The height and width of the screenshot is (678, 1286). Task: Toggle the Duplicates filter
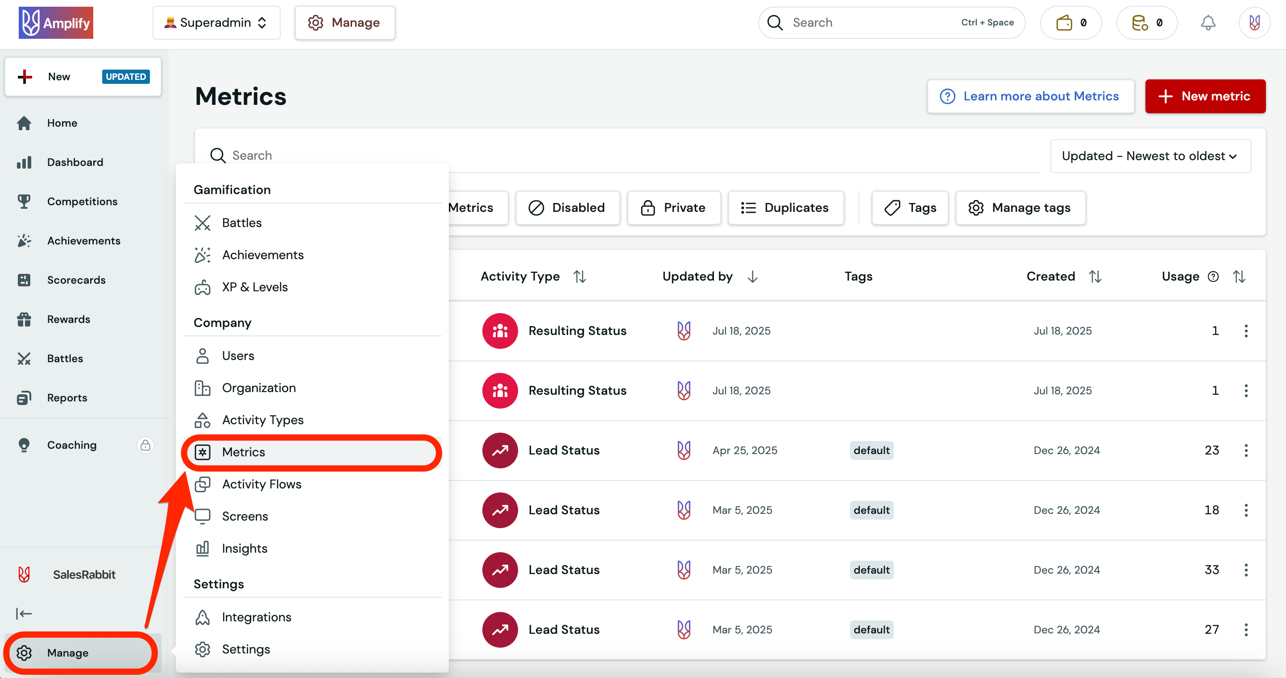coord(786,207)
